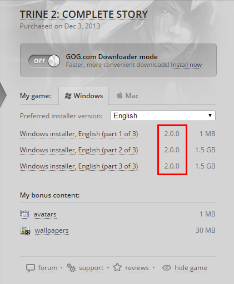Download Windows installer part 1 of 3
Viewport: 234px width, 284px height.
pyautogui.click(x=79, y=134)
